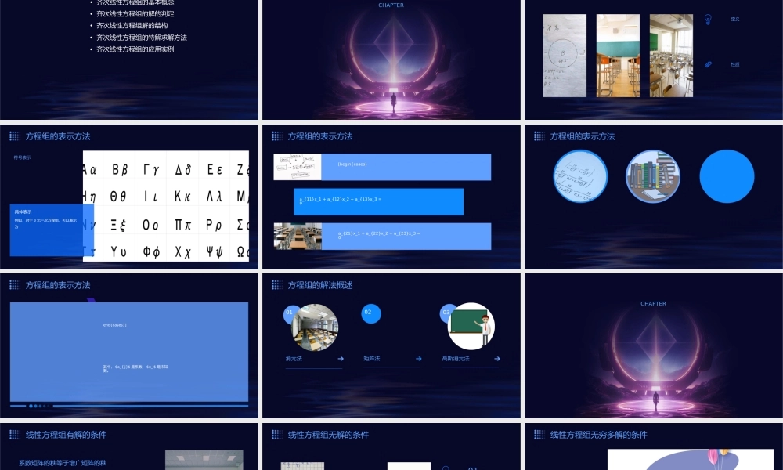Click bullet 齐次线性方程组的特解求解方法
The width and height of the screenshot is (783, 470).
[x=141, y=38]
